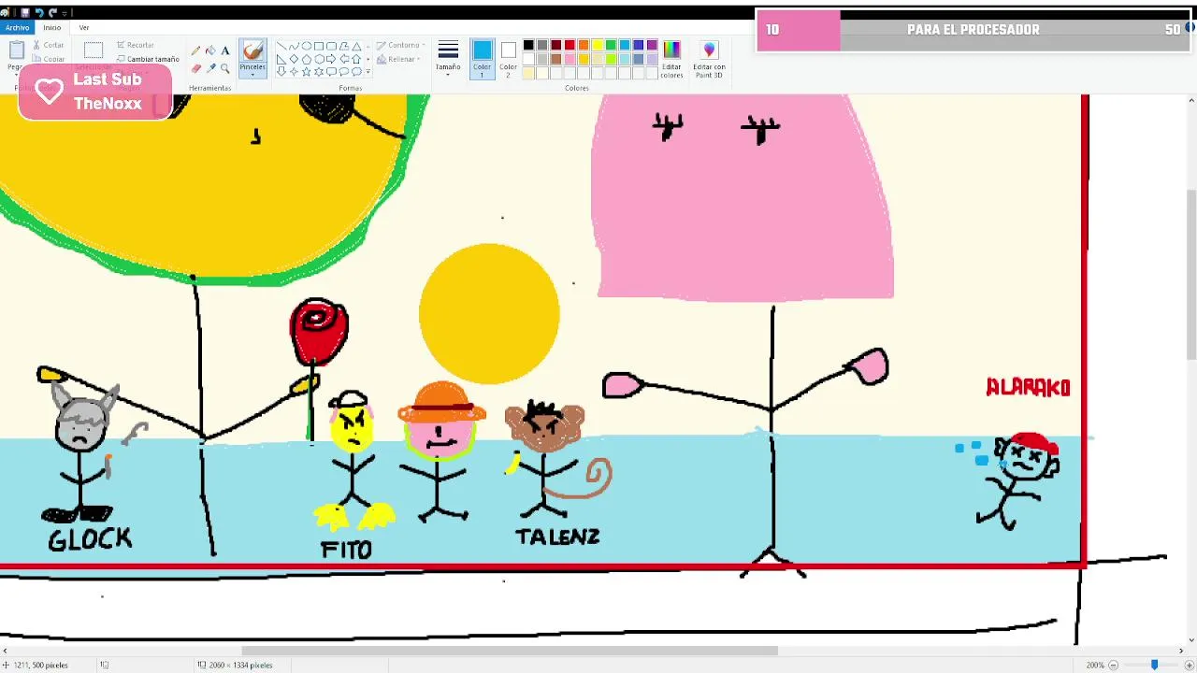Choose the diamond shape
Viewport: 1197px width, 673px height.
294,59
